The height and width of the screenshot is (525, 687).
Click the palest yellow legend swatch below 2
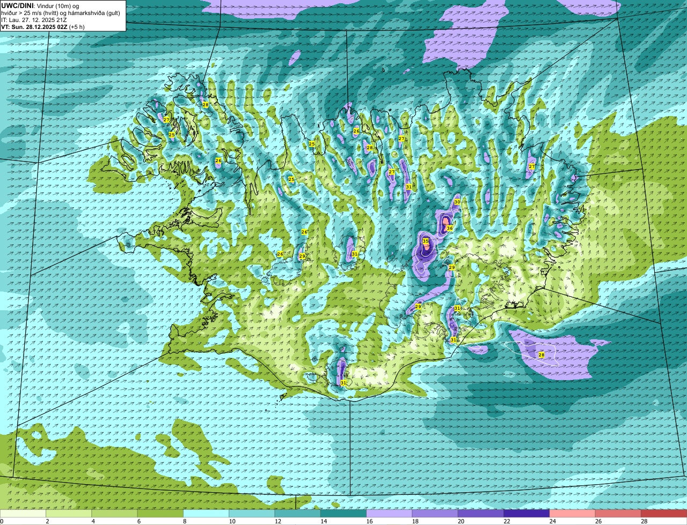coord(23,513)
